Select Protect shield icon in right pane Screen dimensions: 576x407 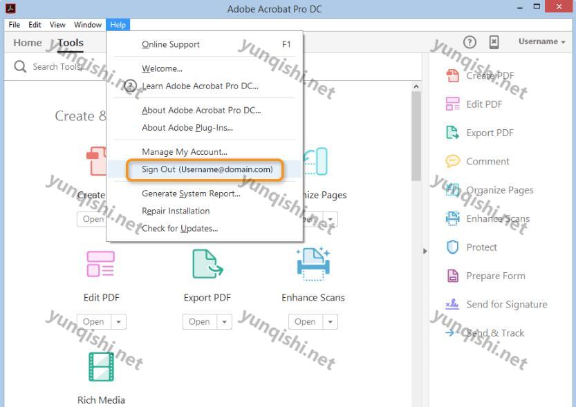[452, 247]
